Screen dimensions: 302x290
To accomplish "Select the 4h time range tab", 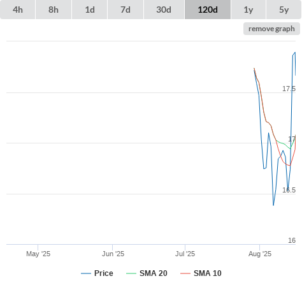I will coord(18,10).
